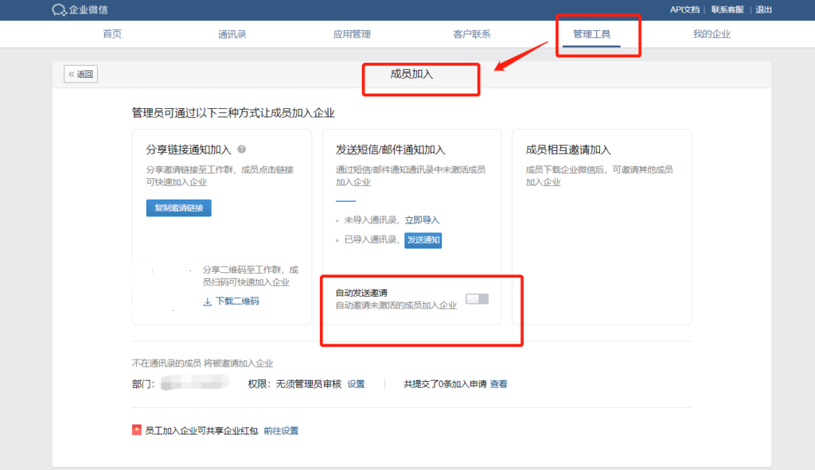Toggle the 自动发送邀请 switch

[477, 299]
